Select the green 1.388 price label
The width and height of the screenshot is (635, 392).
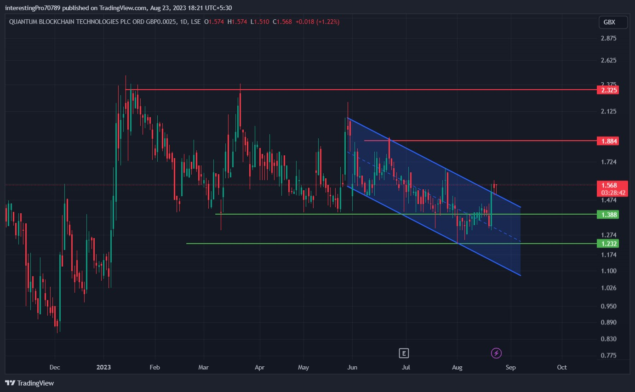tap(607, 215)
